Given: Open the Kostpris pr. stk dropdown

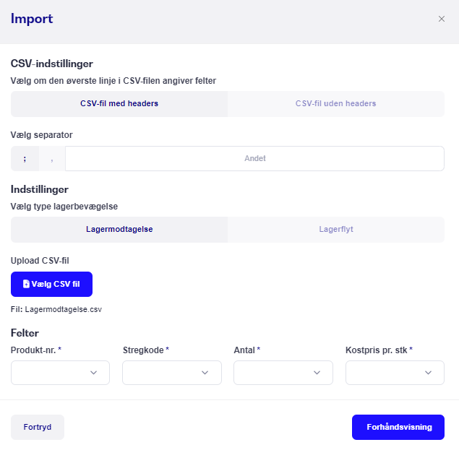Looking at the screenshot, I should pos(395,373).
